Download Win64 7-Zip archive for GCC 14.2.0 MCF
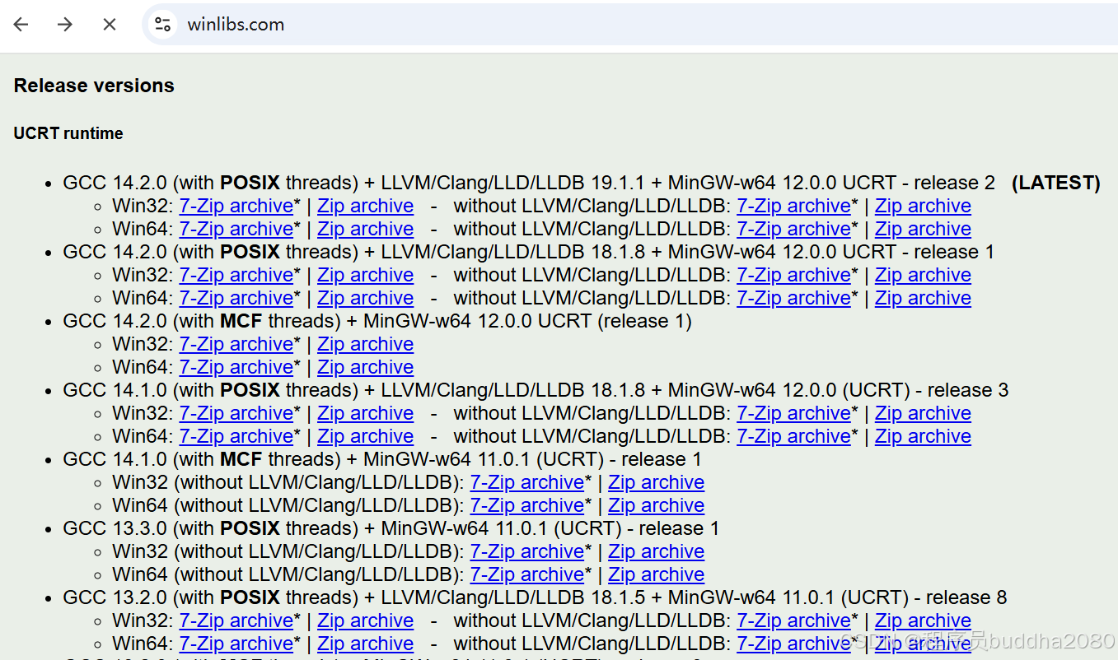This screenshot has width=1118, height=660. pos(236,367)
